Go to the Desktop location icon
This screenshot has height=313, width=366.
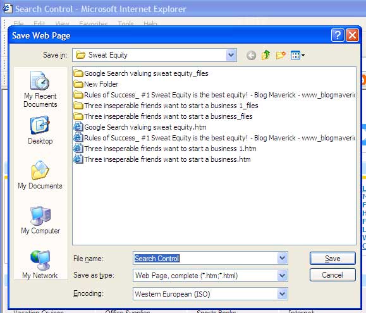coord(40,130)
